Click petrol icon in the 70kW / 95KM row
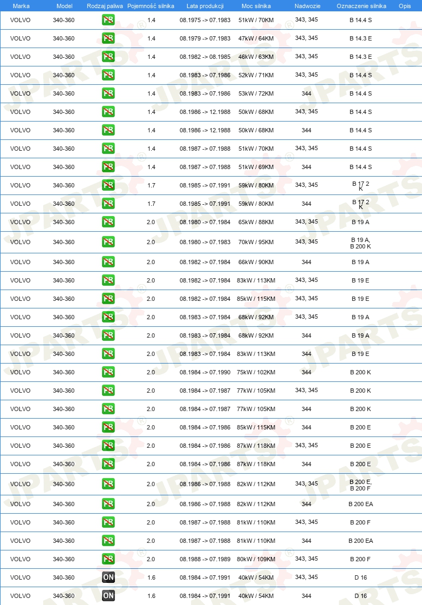 click(108, 242)
